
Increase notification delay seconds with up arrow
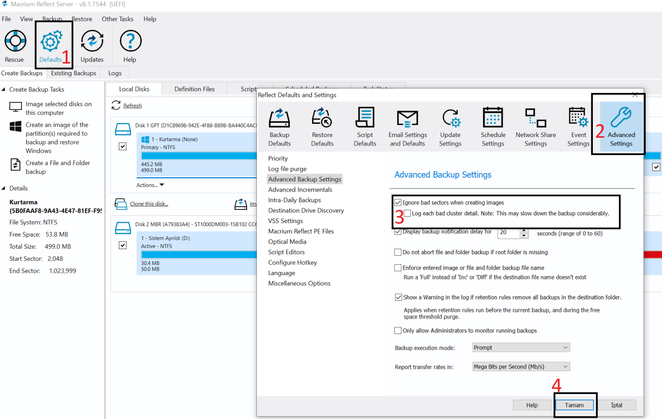[x=524, y=230]
